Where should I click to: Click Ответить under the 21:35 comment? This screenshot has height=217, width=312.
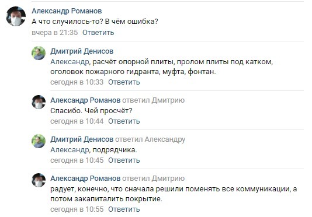pyautogui.click(x=98, y=33)
